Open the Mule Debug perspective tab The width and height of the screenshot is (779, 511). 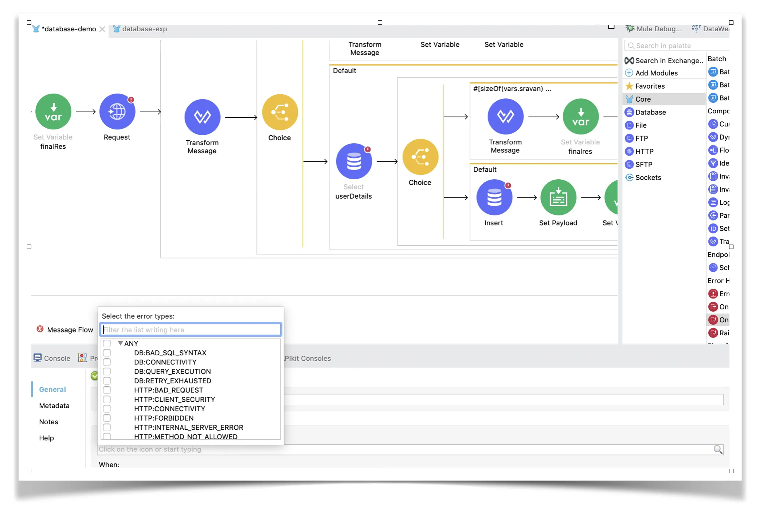(x=654, y=29)
